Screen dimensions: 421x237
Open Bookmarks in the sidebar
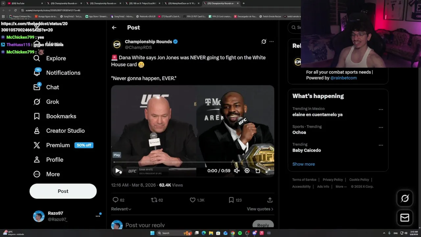(x=55, y=116)
